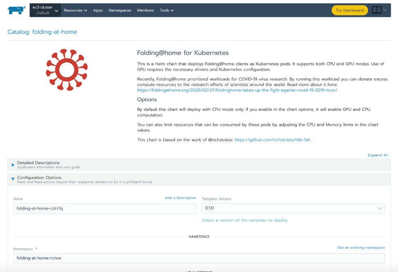
Task: Click the Rancher cow logo
Action: [x=17, y=10]
